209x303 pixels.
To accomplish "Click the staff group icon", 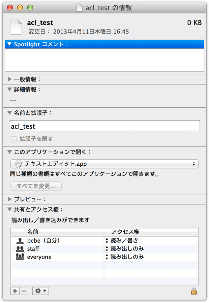I will pyautogui.click(x=20, y=249).
